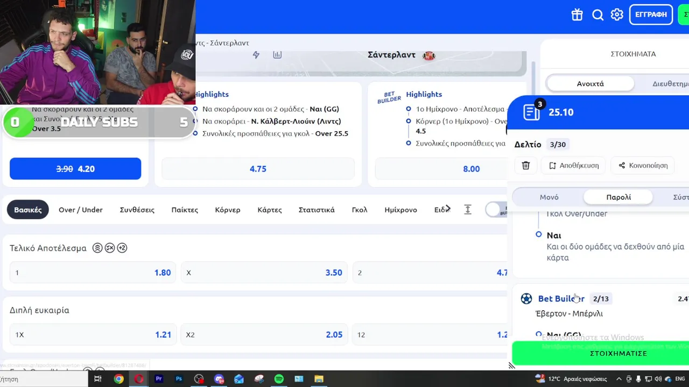The height and width of the screenshot is (387, 689).
Task: Click the Bet Builder betslip heading
Action: pyautogui.click(x=561, y=299)
